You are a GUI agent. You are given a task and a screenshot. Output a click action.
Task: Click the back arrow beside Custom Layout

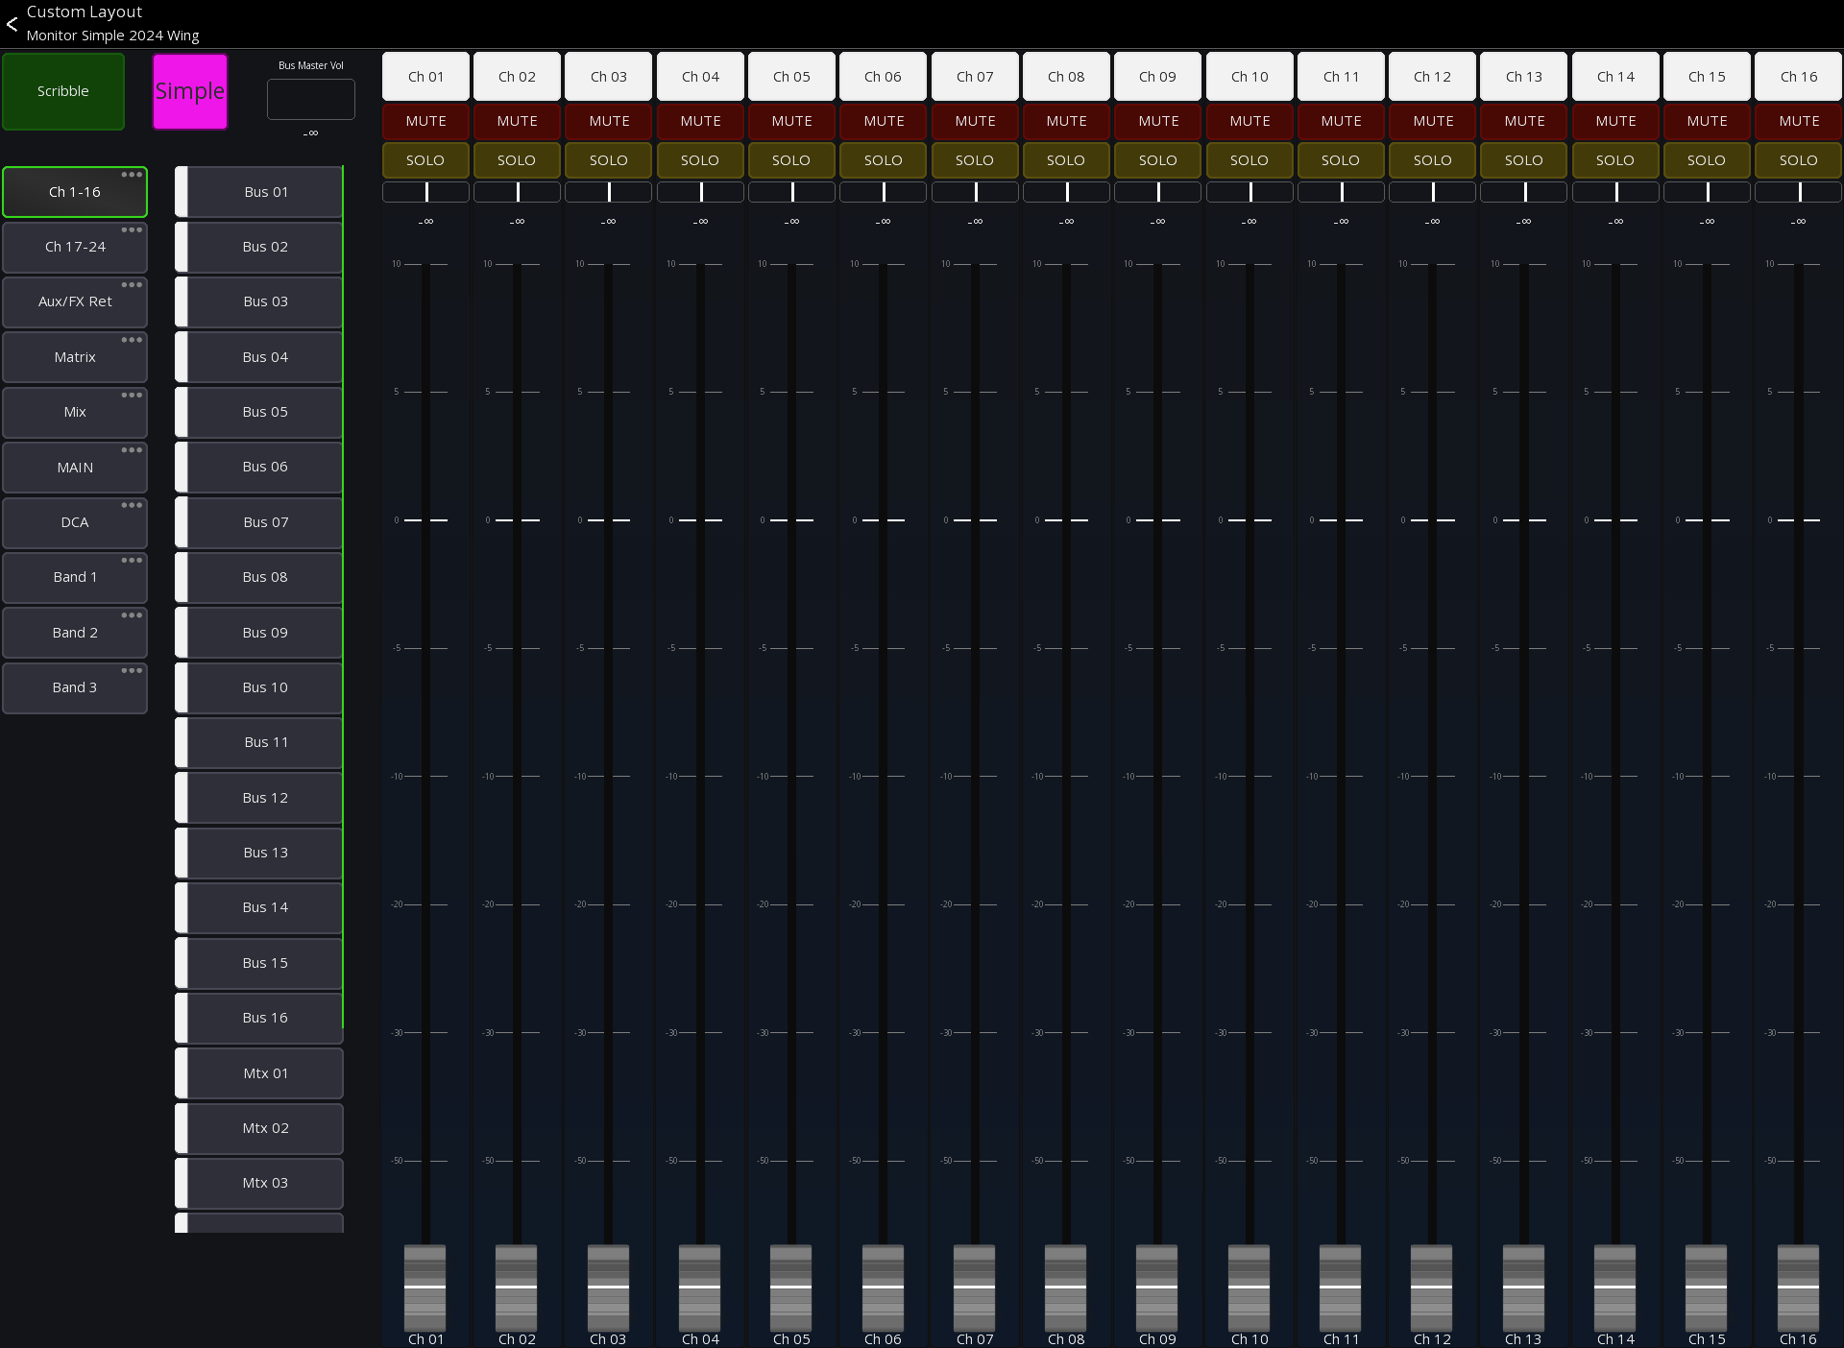12,24
